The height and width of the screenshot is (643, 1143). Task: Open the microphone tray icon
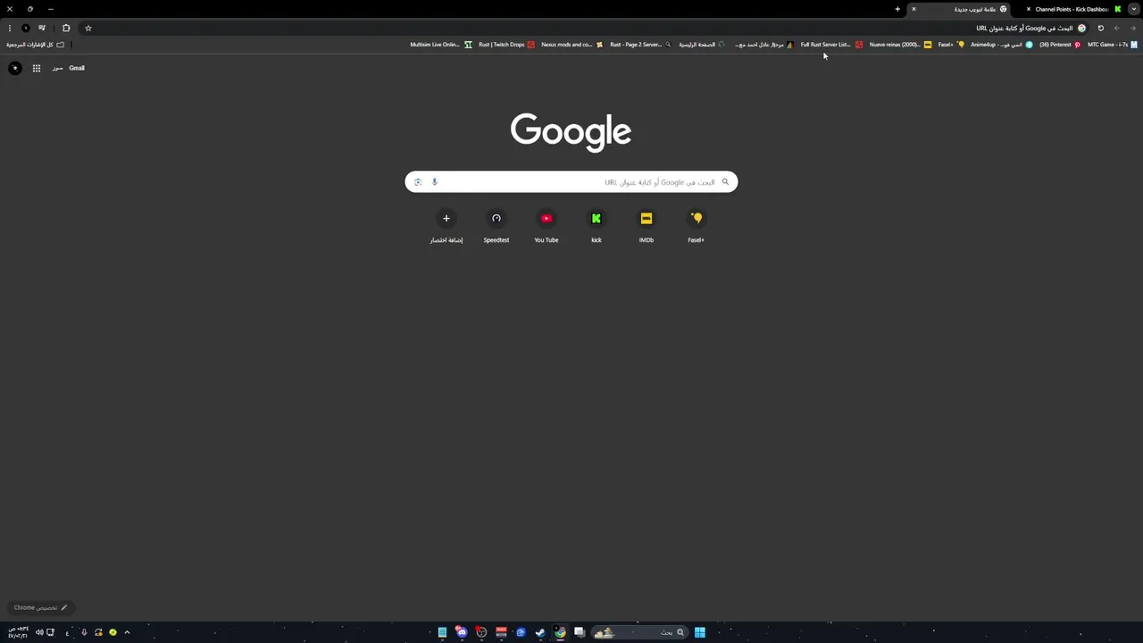pyautogui.click(x=84, y=632)
